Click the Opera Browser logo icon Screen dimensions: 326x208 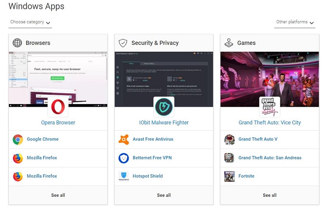[58, 107]
